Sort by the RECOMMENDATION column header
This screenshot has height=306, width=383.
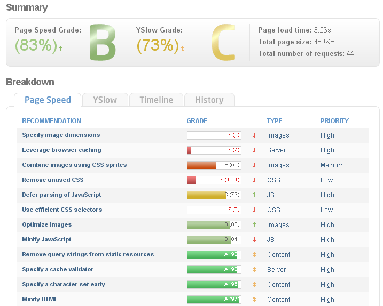click(51, 121)
